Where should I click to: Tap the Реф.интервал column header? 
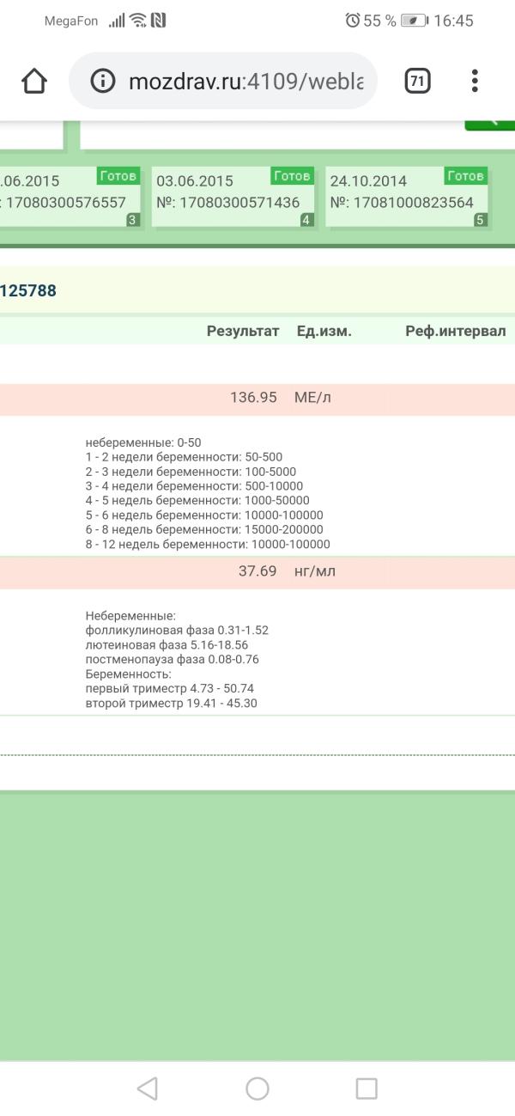456,332
